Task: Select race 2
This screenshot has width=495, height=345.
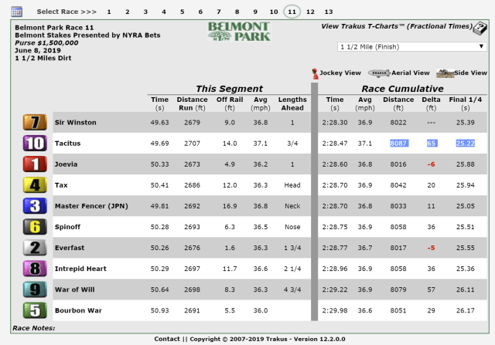Action: coord(127,12)
